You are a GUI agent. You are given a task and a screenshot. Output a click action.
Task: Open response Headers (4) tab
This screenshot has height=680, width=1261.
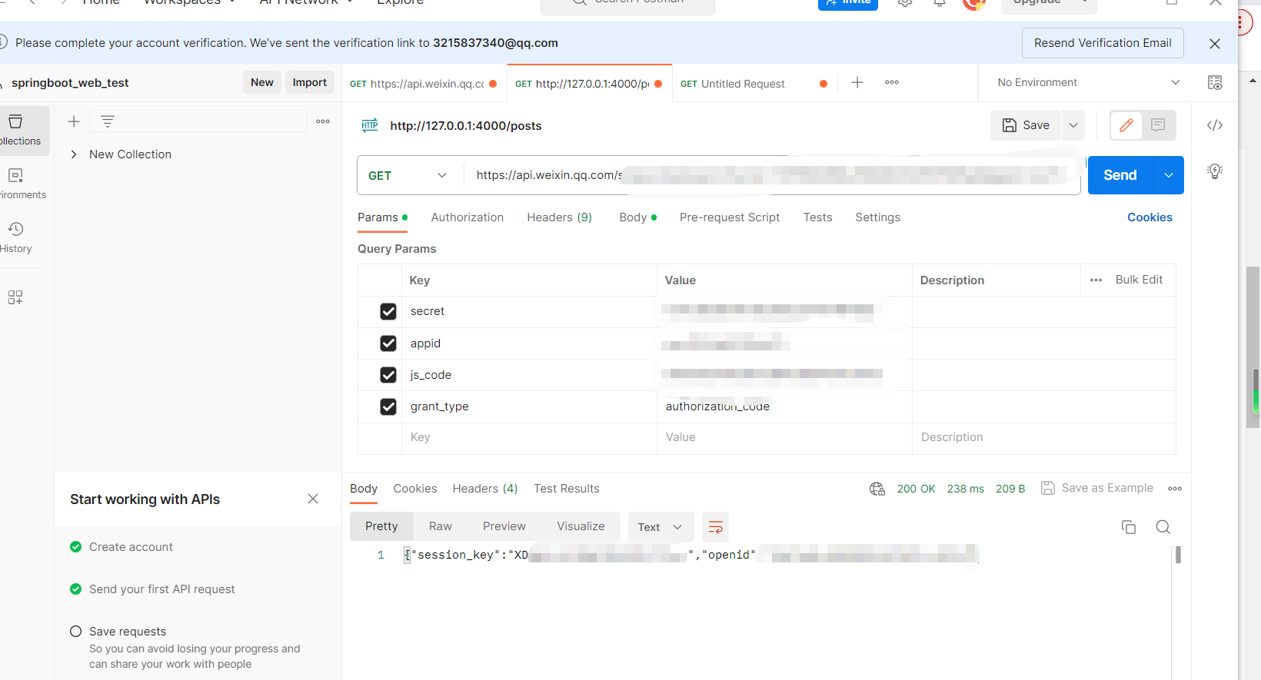pyautogui.click(x=485, y=489)
